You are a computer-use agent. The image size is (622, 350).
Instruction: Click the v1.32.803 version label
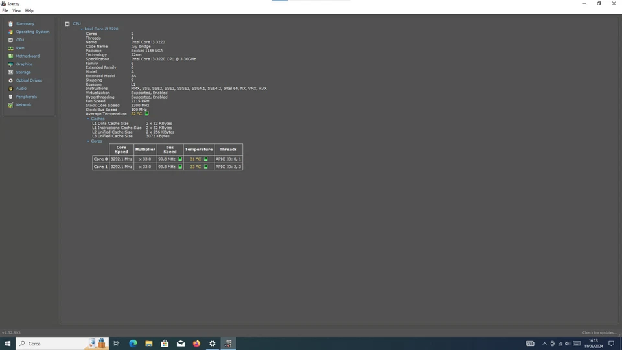pyautogui.click(x=11, y=333)
